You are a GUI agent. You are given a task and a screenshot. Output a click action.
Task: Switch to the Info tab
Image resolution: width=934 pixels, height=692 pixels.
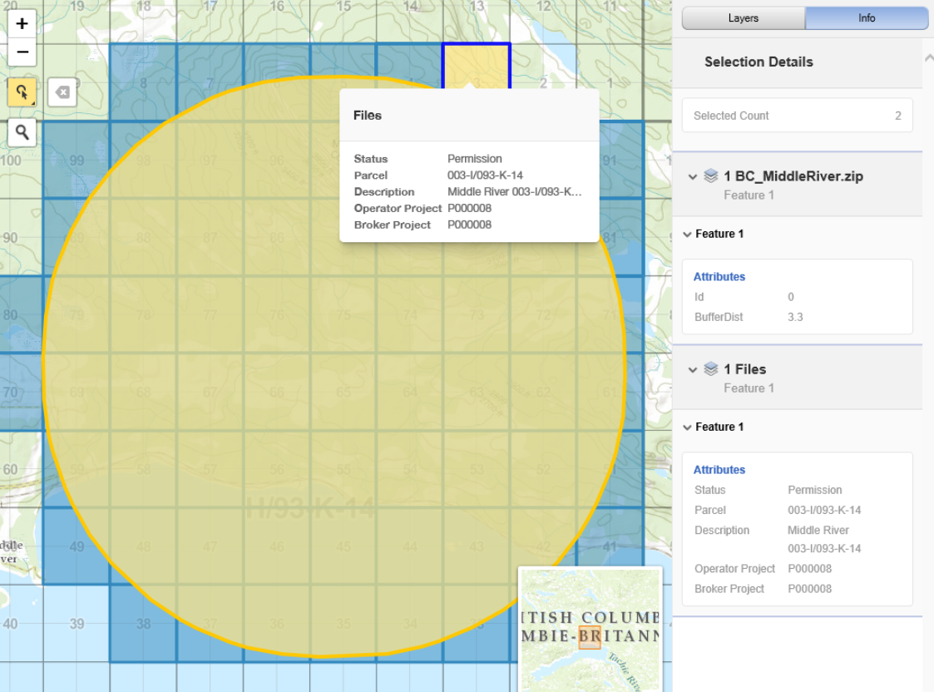coord(866,17)
